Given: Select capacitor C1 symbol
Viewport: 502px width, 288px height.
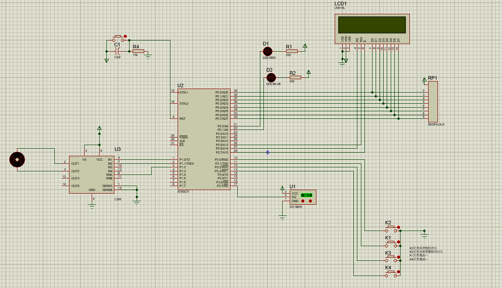Looking at the screenshot, I should (118, 51).
